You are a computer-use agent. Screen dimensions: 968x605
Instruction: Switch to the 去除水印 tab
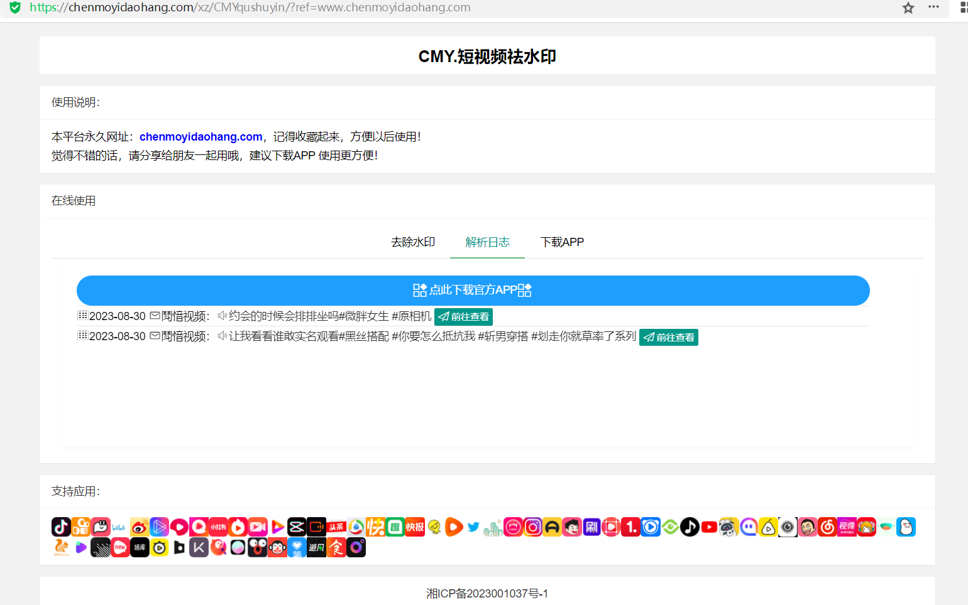coord(413,242)
